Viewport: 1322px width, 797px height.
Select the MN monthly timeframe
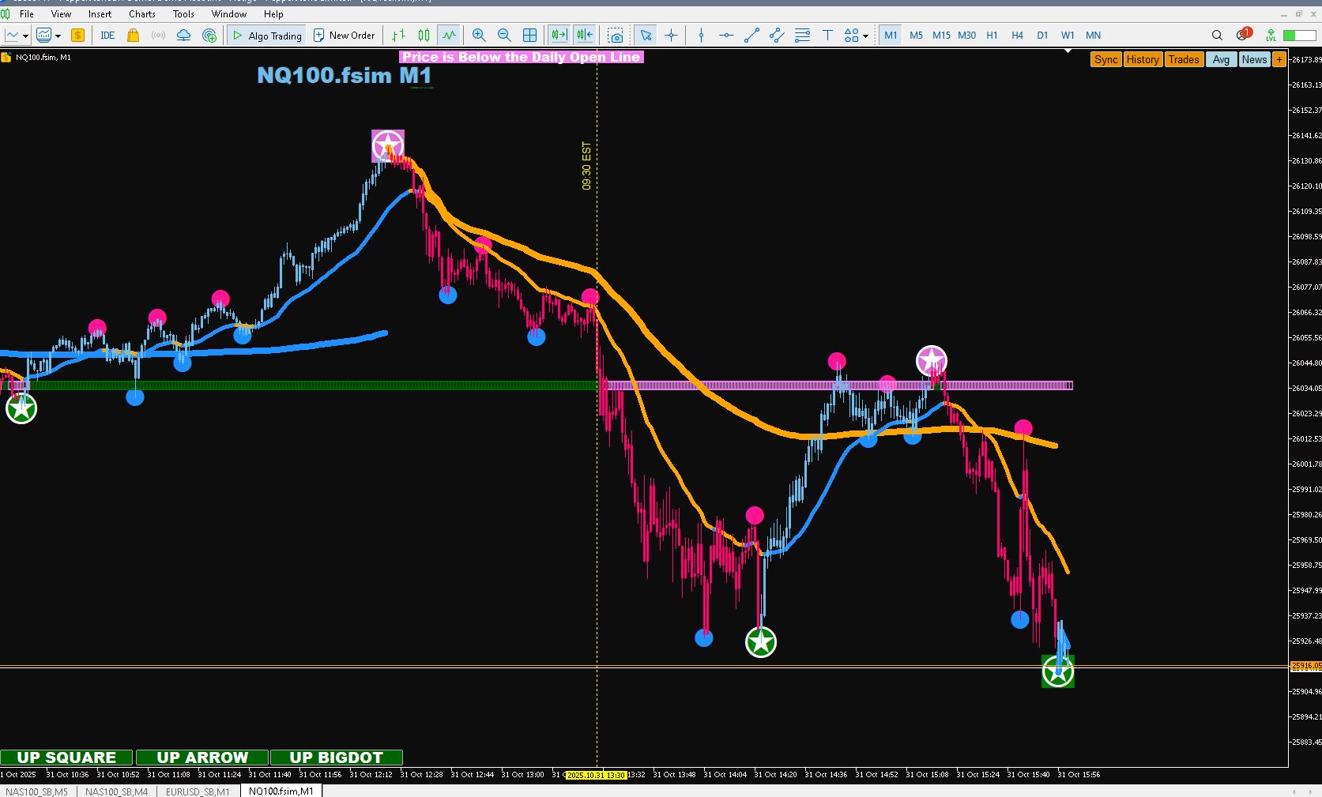pyautogui.click(x=1093, y=36)
